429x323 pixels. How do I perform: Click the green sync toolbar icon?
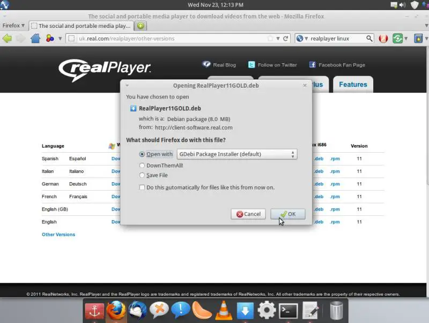click(x=397, y=39)
